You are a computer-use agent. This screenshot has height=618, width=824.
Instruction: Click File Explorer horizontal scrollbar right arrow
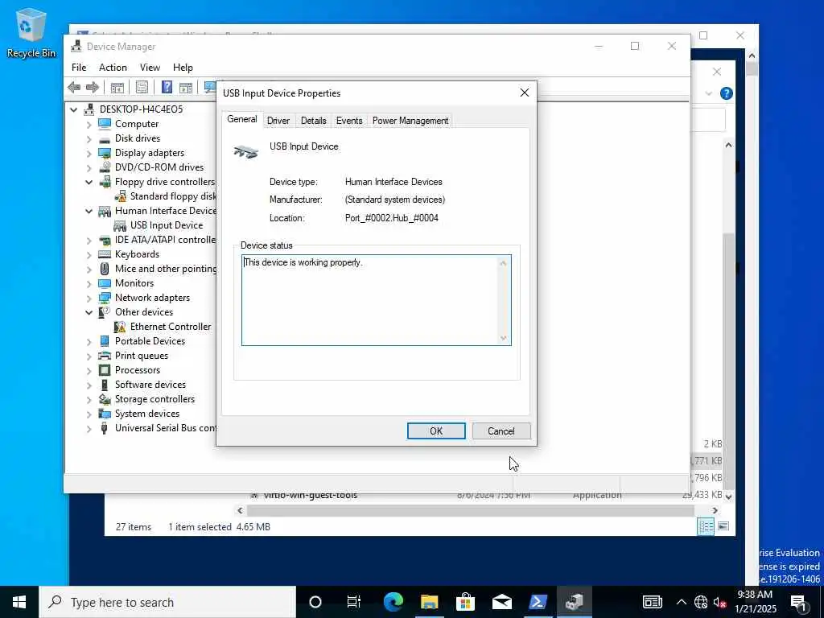(x=715, y=510)
